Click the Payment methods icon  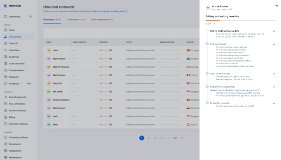(6, 124)
